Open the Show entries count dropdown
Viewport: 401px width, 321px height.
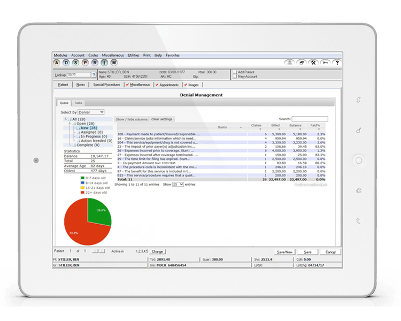pyautogui.click(x=178, y=184)
